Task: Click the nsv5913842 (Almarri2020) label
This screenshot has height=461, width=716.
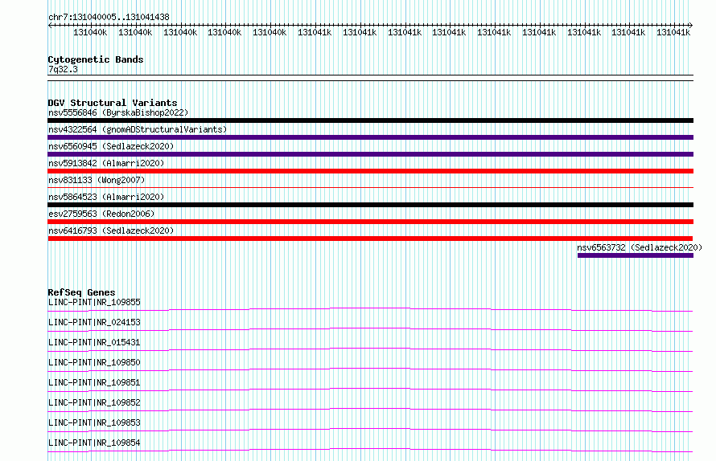Action: [x=106, y=163]
